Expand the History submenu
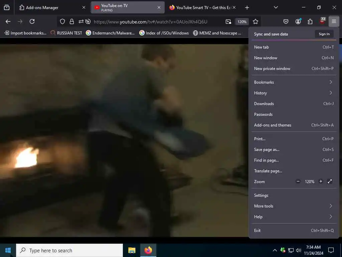 point(294,93)
